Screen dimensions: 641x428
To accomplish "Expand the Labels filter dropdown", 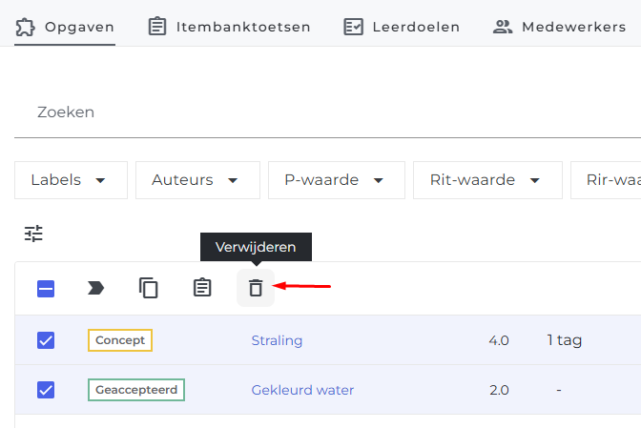I will tap(72, 180).
